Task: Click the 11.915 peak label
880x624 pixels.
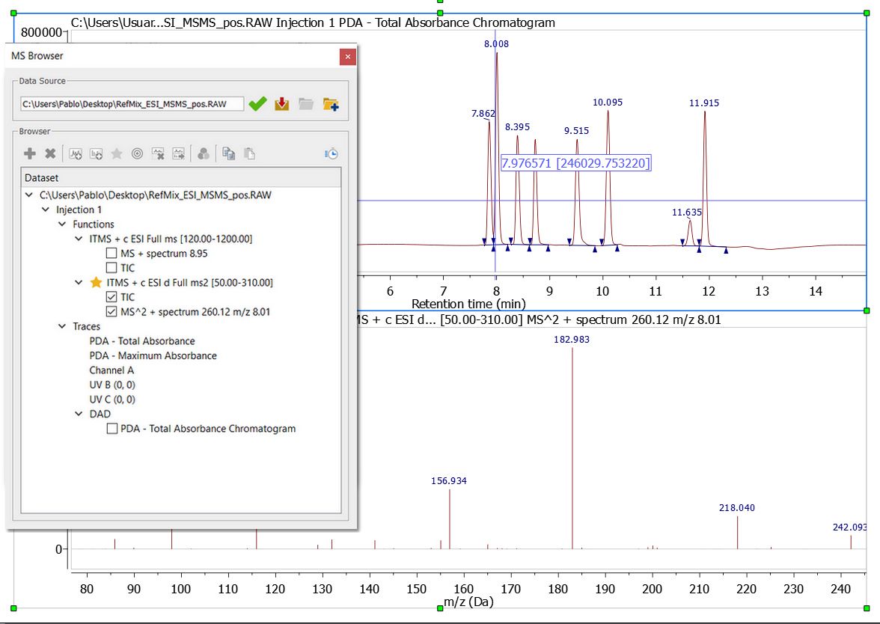Action: coord(704,103)
